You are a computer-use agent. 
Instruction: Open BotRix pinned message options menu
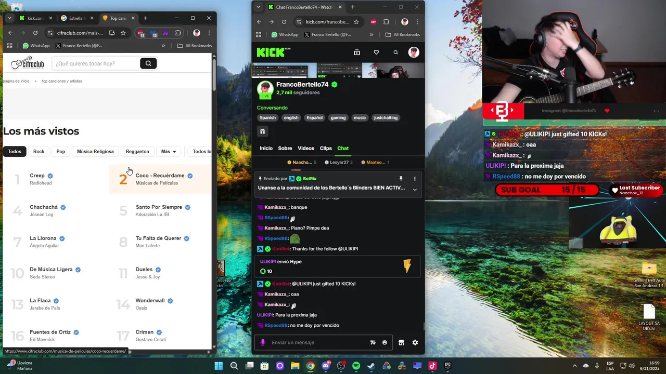pyautogui.click(x=415, y=179)
